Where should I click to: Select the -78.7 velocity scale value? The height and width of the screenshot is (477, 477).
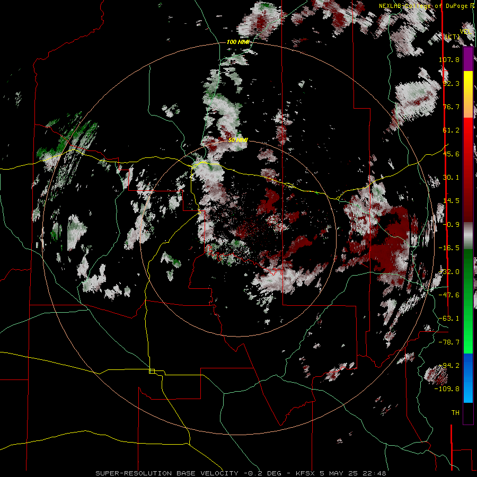coord(449,342)
